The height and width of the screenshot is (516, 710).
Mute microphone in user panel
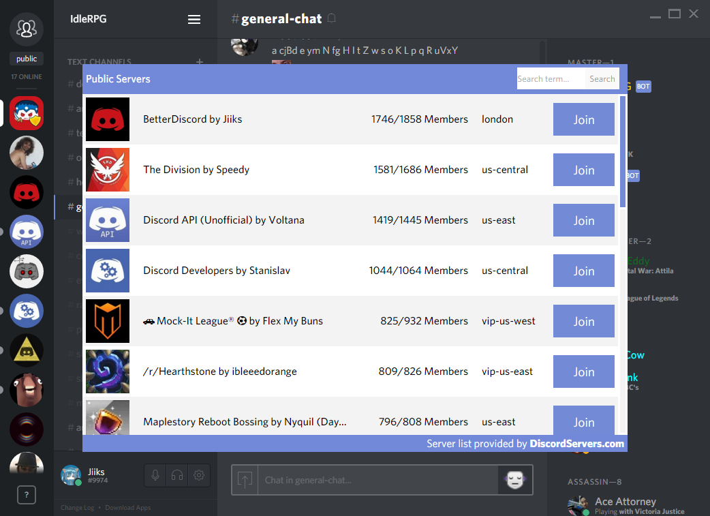point(155,475)
